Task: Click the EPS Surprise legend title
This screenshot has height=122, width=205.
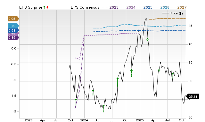Action: pyautogui.click(x=31, y=7)
